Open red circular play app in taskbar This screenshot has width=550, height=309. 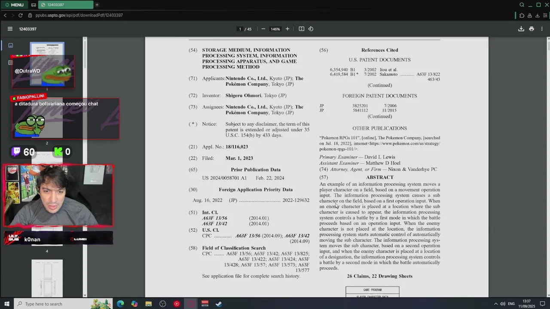point(177,304)
